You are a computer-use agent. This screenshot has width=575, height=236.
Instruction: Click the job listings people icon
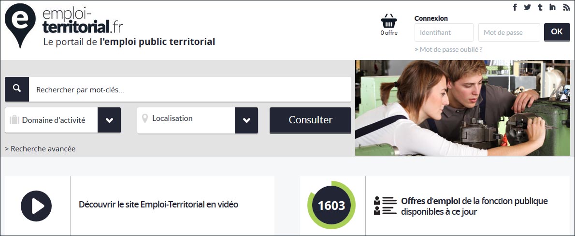385,206
